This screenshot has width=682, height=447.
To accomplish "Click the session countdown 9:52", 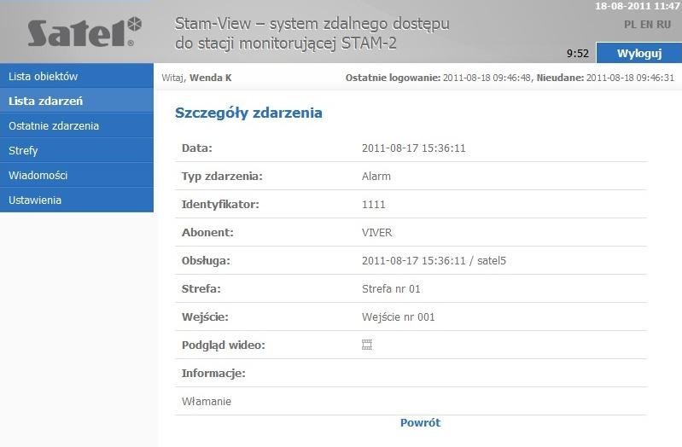I will [578, 54].
